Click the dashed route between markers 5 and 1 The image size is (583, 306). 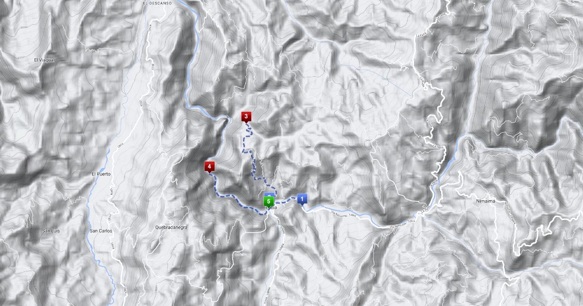[x=287, y=199]
